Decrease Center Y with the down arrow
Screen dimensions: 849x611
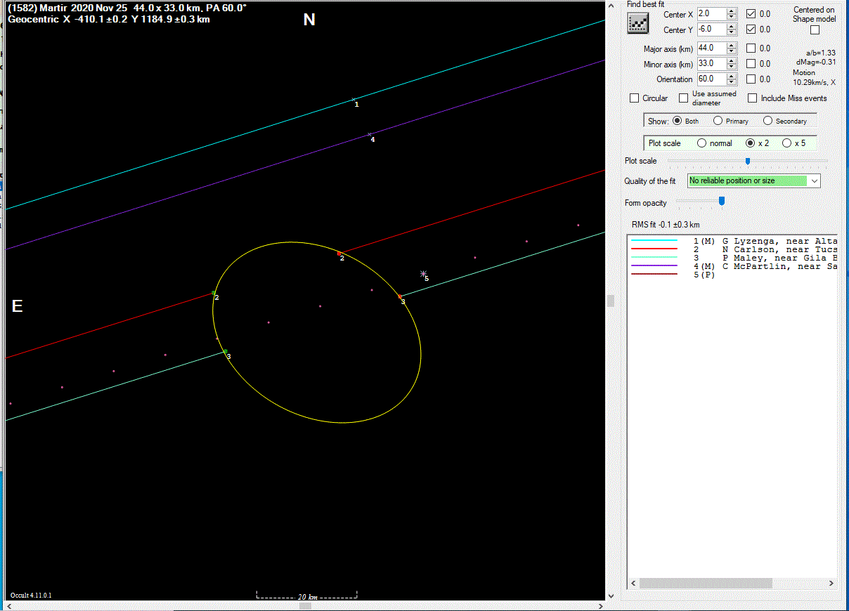732,32
